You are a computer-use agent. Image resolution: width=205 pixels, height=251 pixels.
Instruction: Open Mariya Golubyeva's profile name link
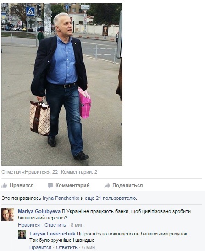(x=39, y=211)
